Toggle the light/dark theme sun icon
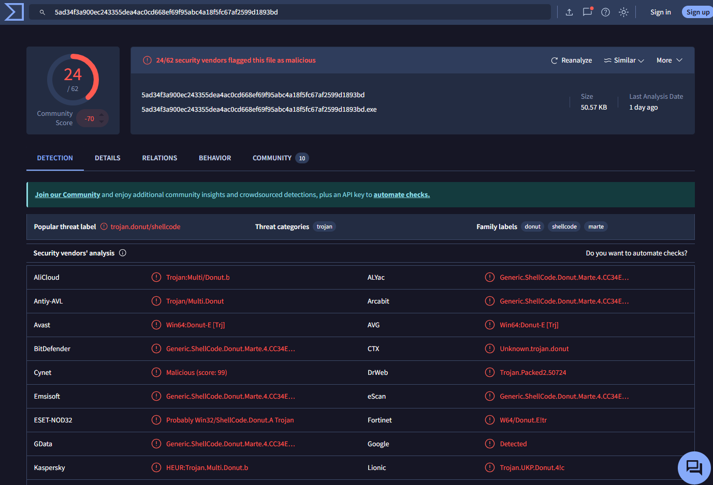 coord(623,12)
